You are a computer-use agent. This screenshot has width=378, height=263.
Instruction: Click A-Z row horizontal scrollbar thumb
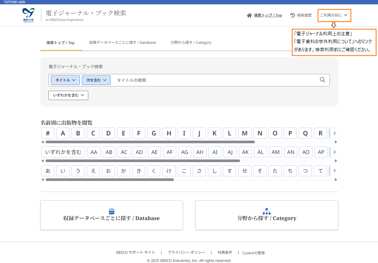pos(150,142)
